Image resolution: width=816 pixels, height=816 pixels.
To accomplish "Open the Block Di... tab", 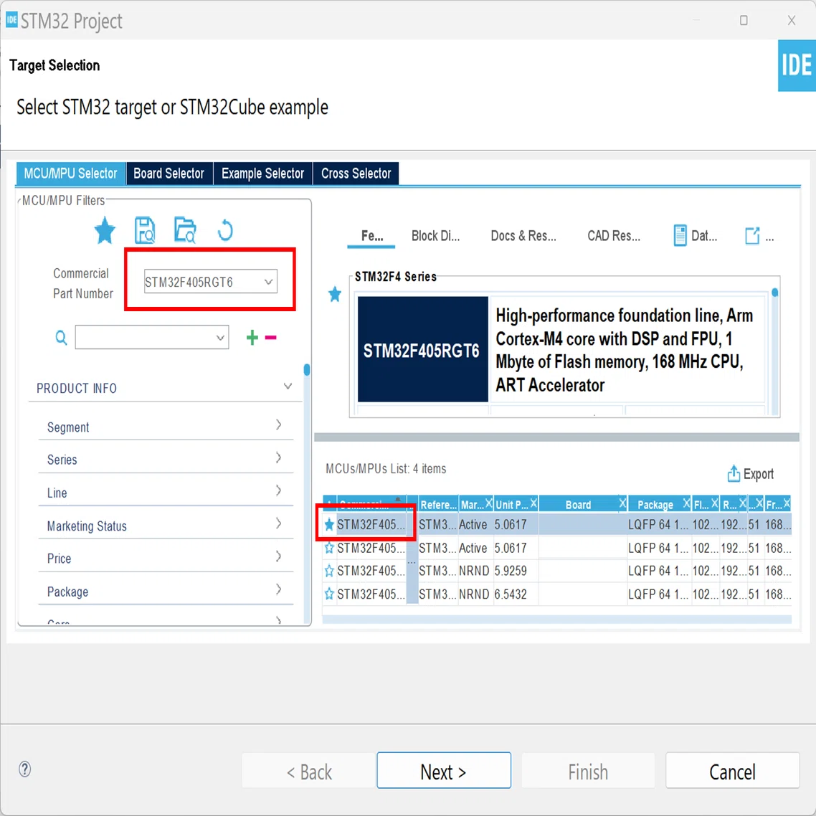I will (435, 236).
